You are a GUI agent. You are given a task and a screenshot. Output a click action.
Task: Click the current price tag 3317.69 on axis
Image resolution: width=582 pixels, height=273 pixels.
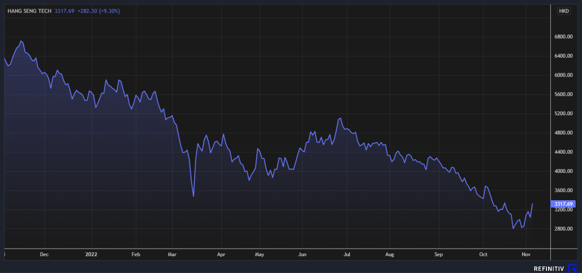pos(563,204)
